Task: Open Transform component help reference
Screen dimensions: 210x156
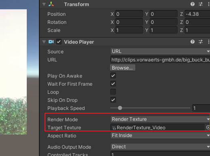Action: coord(193,4)
